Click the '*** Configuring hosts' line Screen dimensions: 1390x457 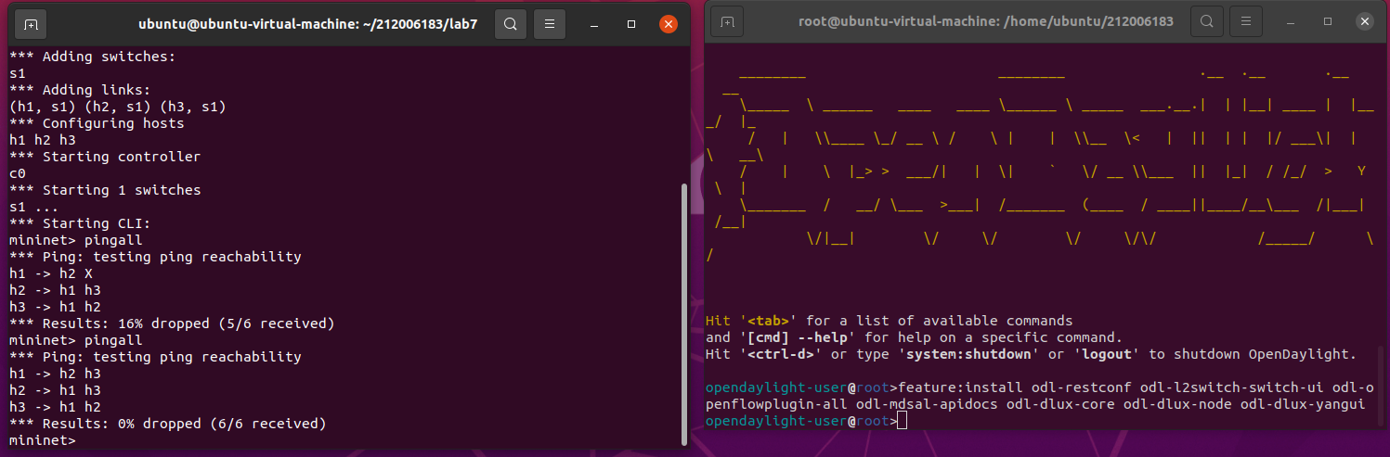(97, 123)
